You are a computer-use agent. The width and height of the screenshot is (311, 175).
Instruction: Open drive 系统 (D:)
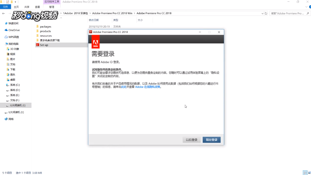[15, 90]
